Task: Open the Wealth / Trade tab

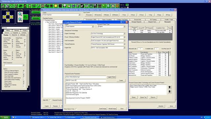Action: pos(168,20)
